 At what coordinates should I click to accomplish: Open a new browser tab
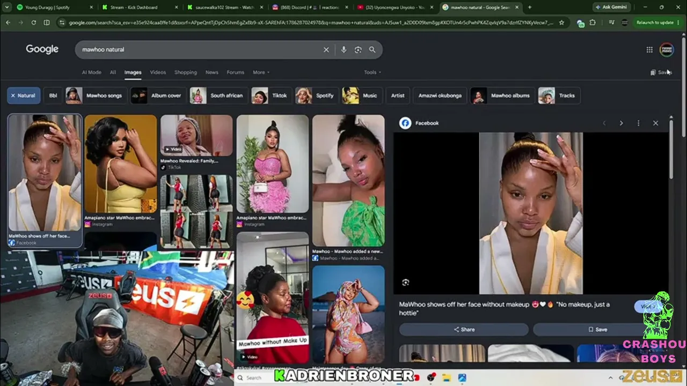(x=530, y=7)
